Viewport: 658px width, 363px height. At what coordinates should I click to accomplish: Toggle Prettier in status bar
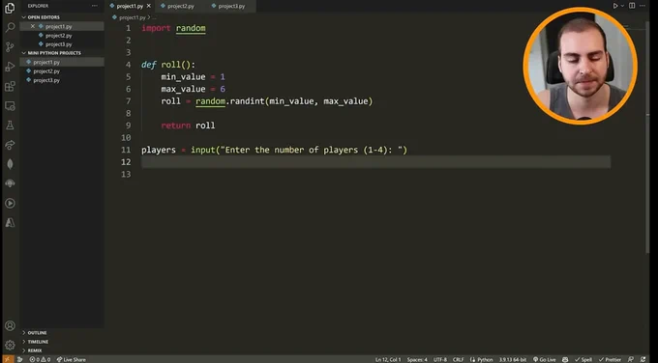(x=610, y=359)
